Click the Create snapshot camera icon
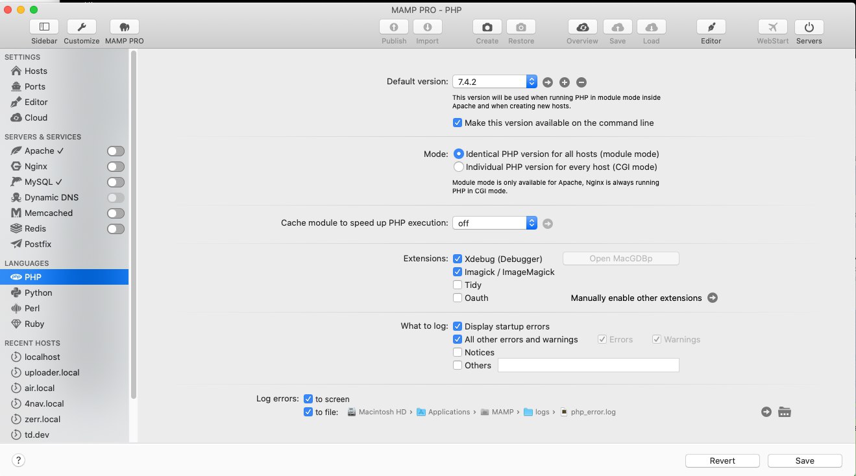Viewport: 856px width, 476px height. 487,27
